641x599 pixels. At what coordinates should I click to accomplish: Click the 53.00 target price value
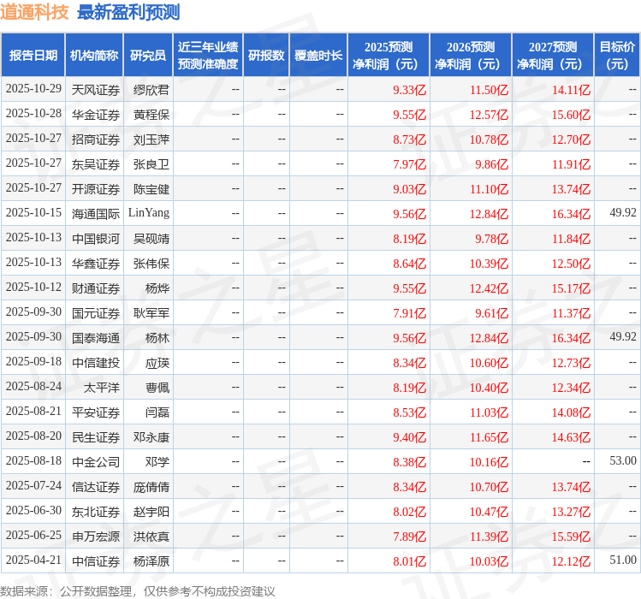tap(623, 460)
